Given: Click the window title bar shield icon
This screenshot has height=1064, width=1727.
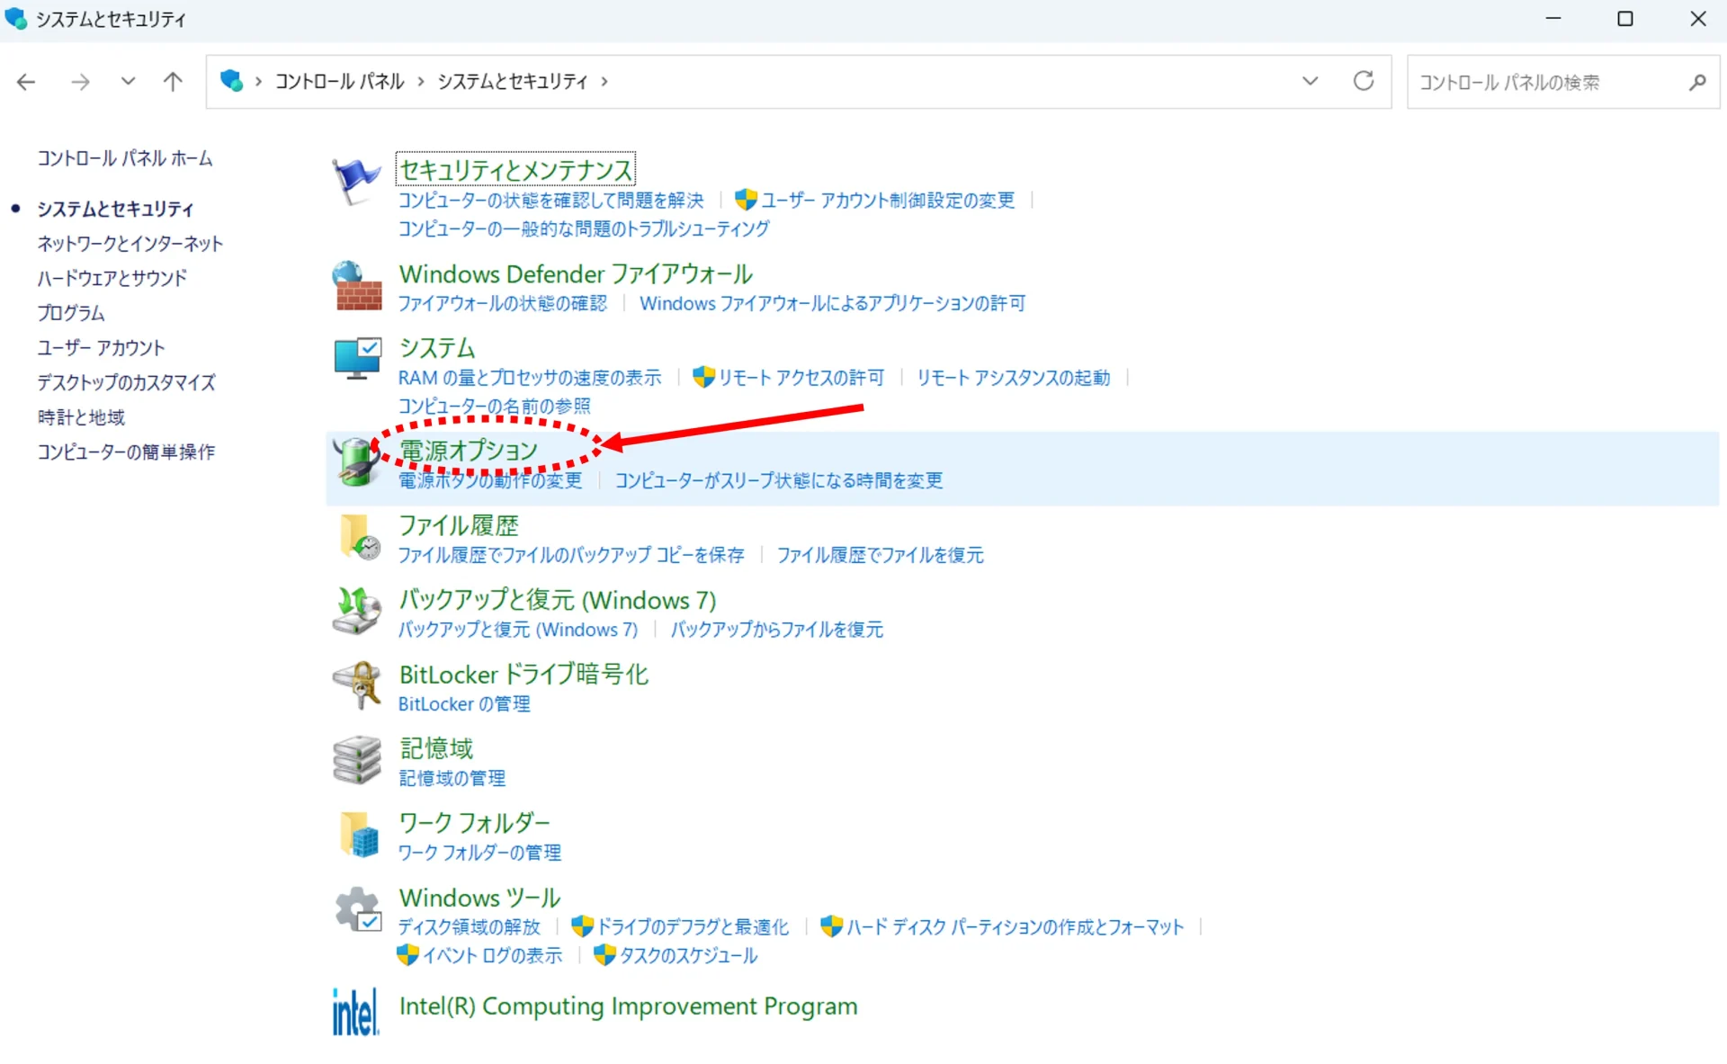Looking at the screenshot, I should coord(16,18).
